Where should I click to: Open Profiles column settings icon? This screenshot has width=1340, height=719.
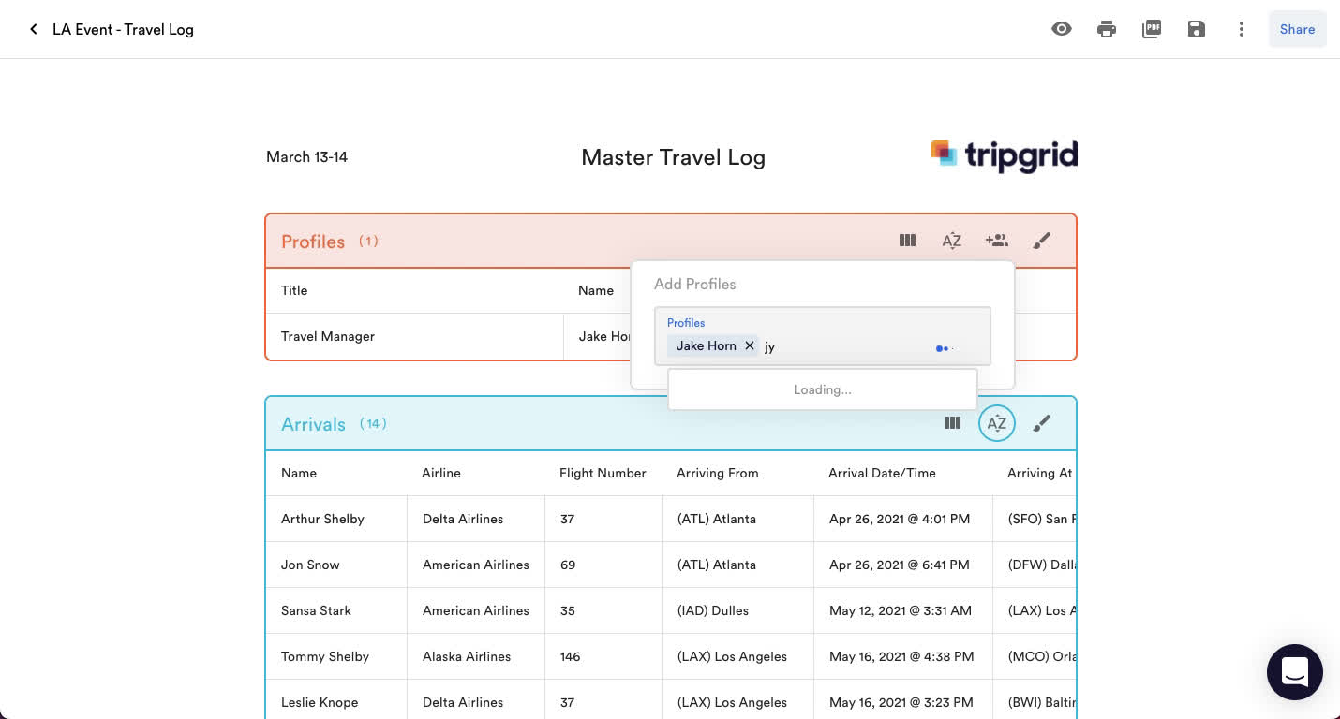(907, 241)
